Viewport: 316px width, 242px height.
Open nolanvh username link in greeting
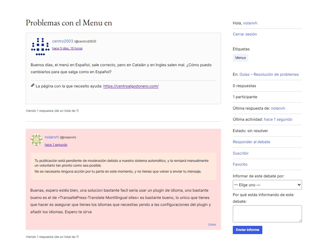(x=250, y=23)
